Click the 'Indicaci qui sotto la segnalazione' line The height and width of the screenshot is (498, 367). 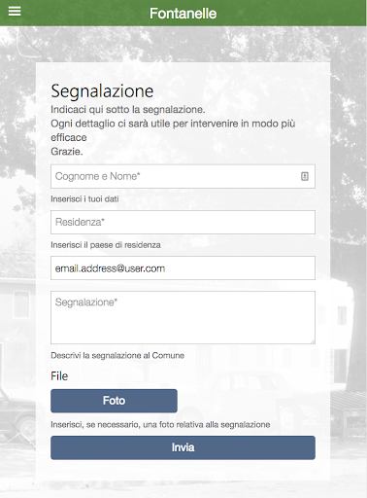pos(128,110)
